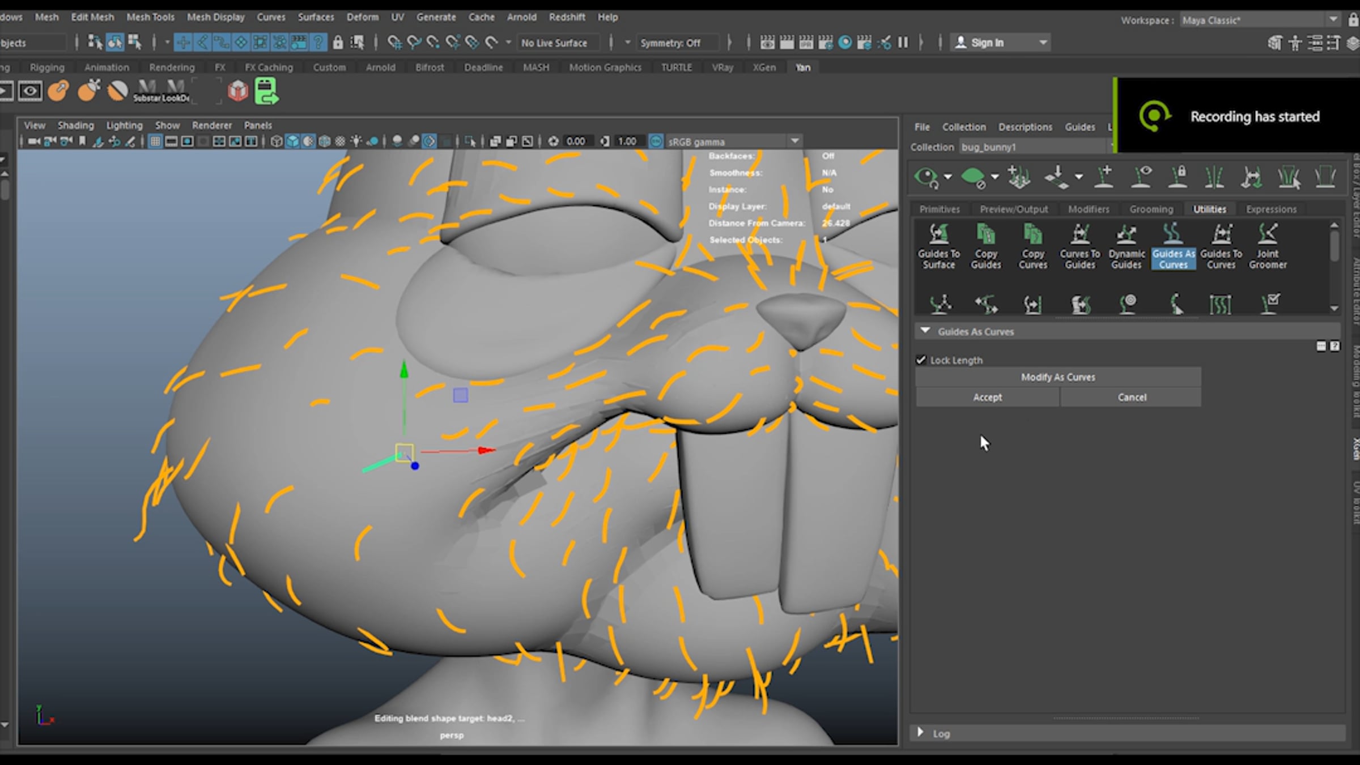
Task: Click the Accept button
Action: pos(987,397)
